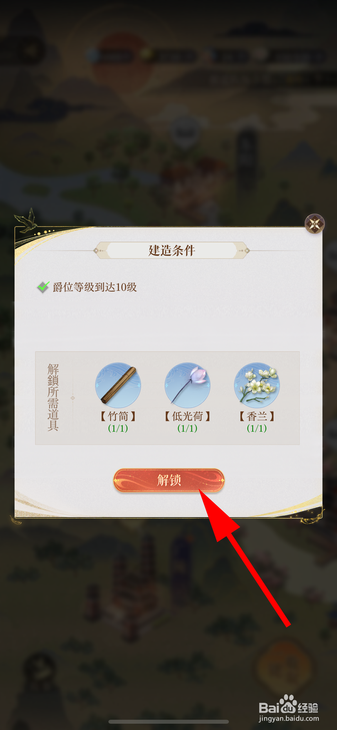Tap the (1/1) count under 香兰
The height and width of the screenshot is (730, 337).
(x=257, y=428)
